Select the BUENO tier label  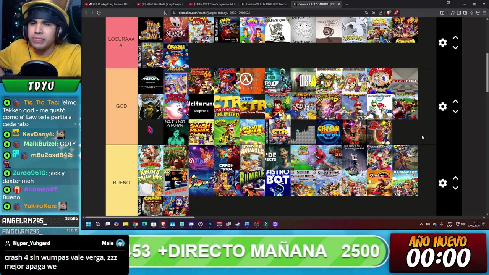[x=121, y=183]
